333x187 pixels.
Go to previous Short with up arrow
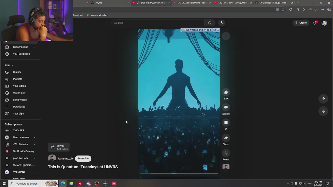pyautogui.click(x=323, y=99)
